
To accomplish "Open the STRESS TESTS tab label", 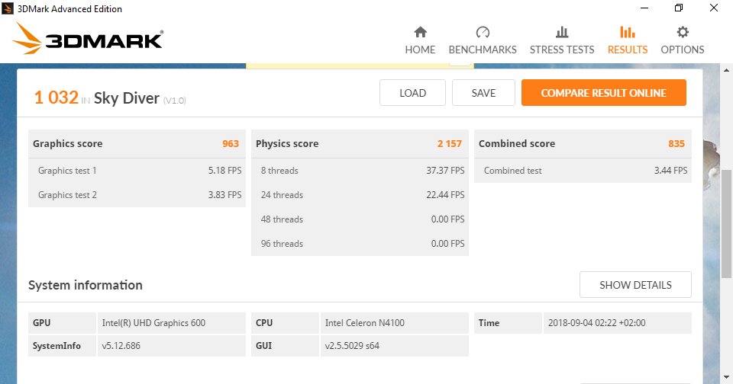I will point(562,50).
